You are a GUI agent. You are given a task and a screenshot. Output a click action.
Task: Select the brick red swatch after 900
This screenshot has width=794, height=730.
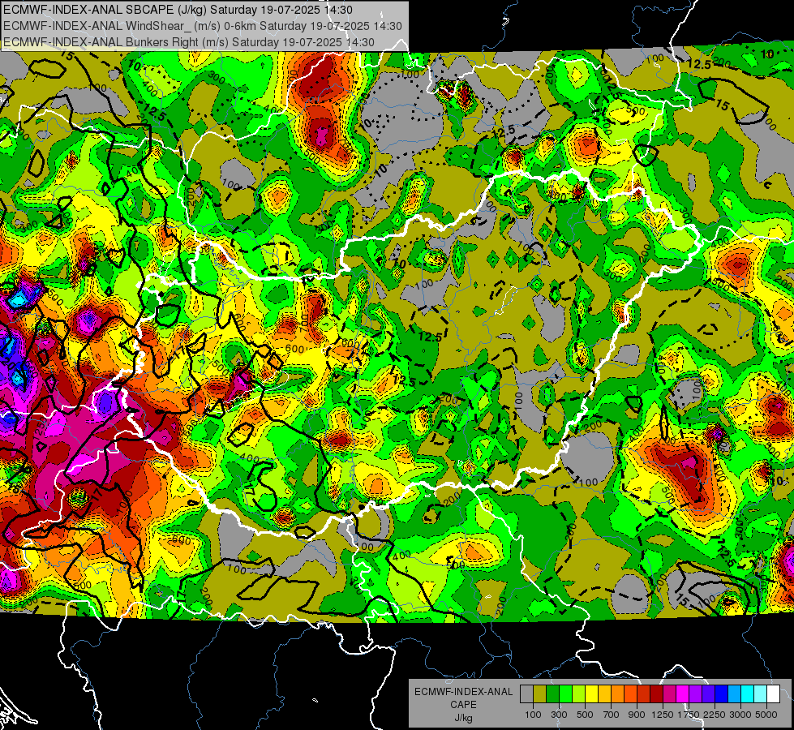[644, 693]
